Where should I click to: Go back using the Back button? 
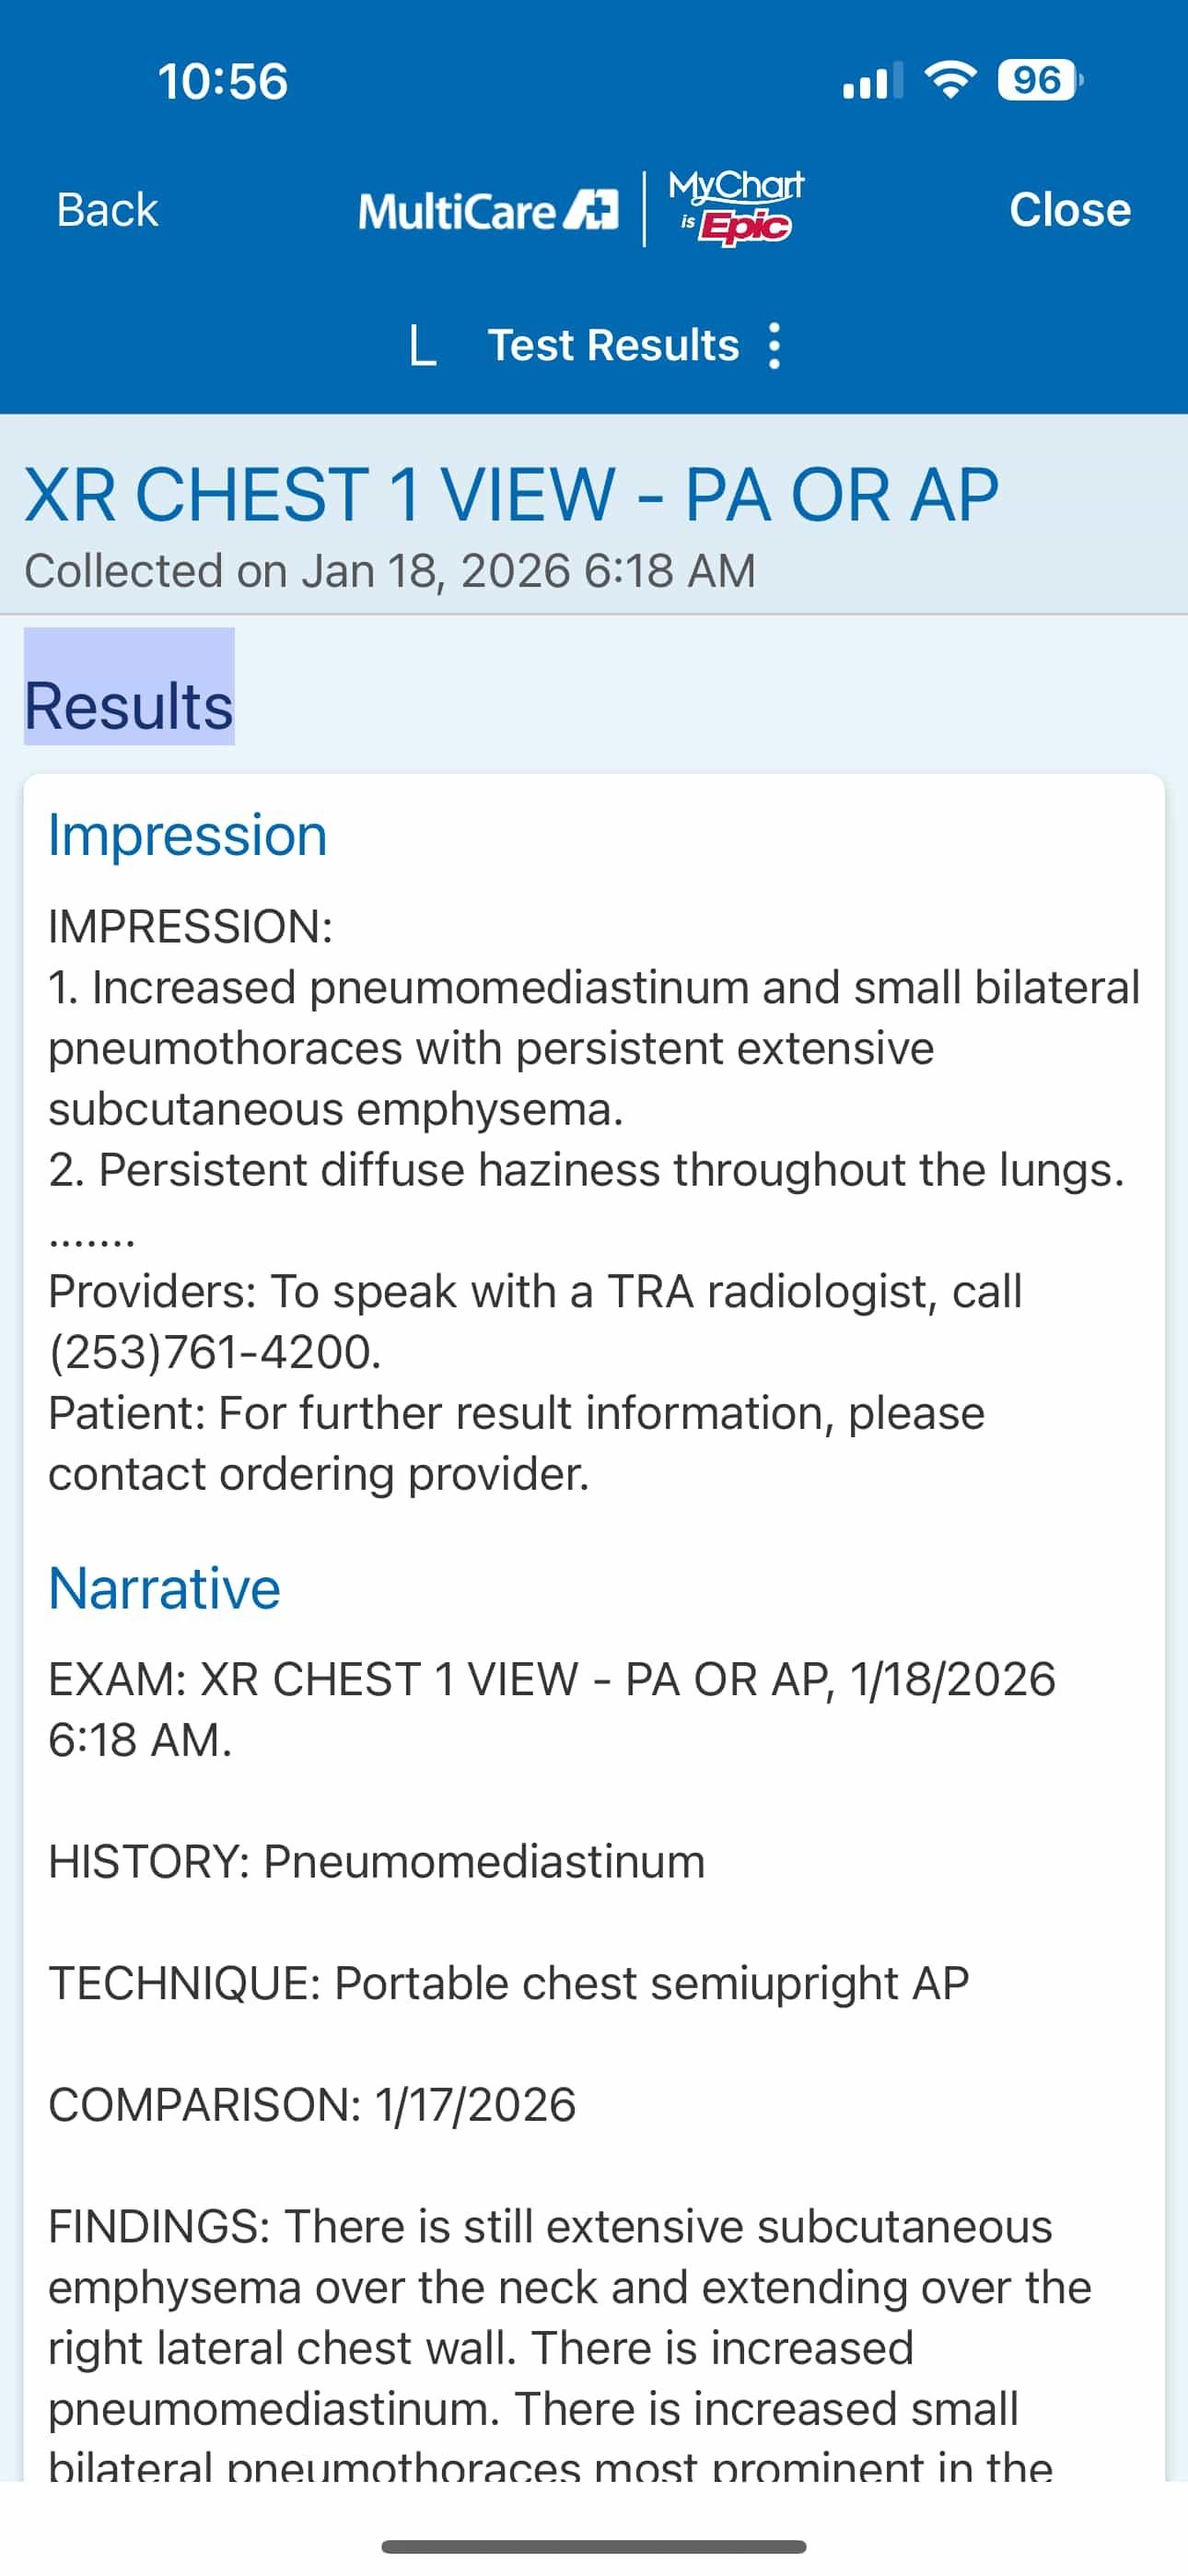click(x=107, y=210)
